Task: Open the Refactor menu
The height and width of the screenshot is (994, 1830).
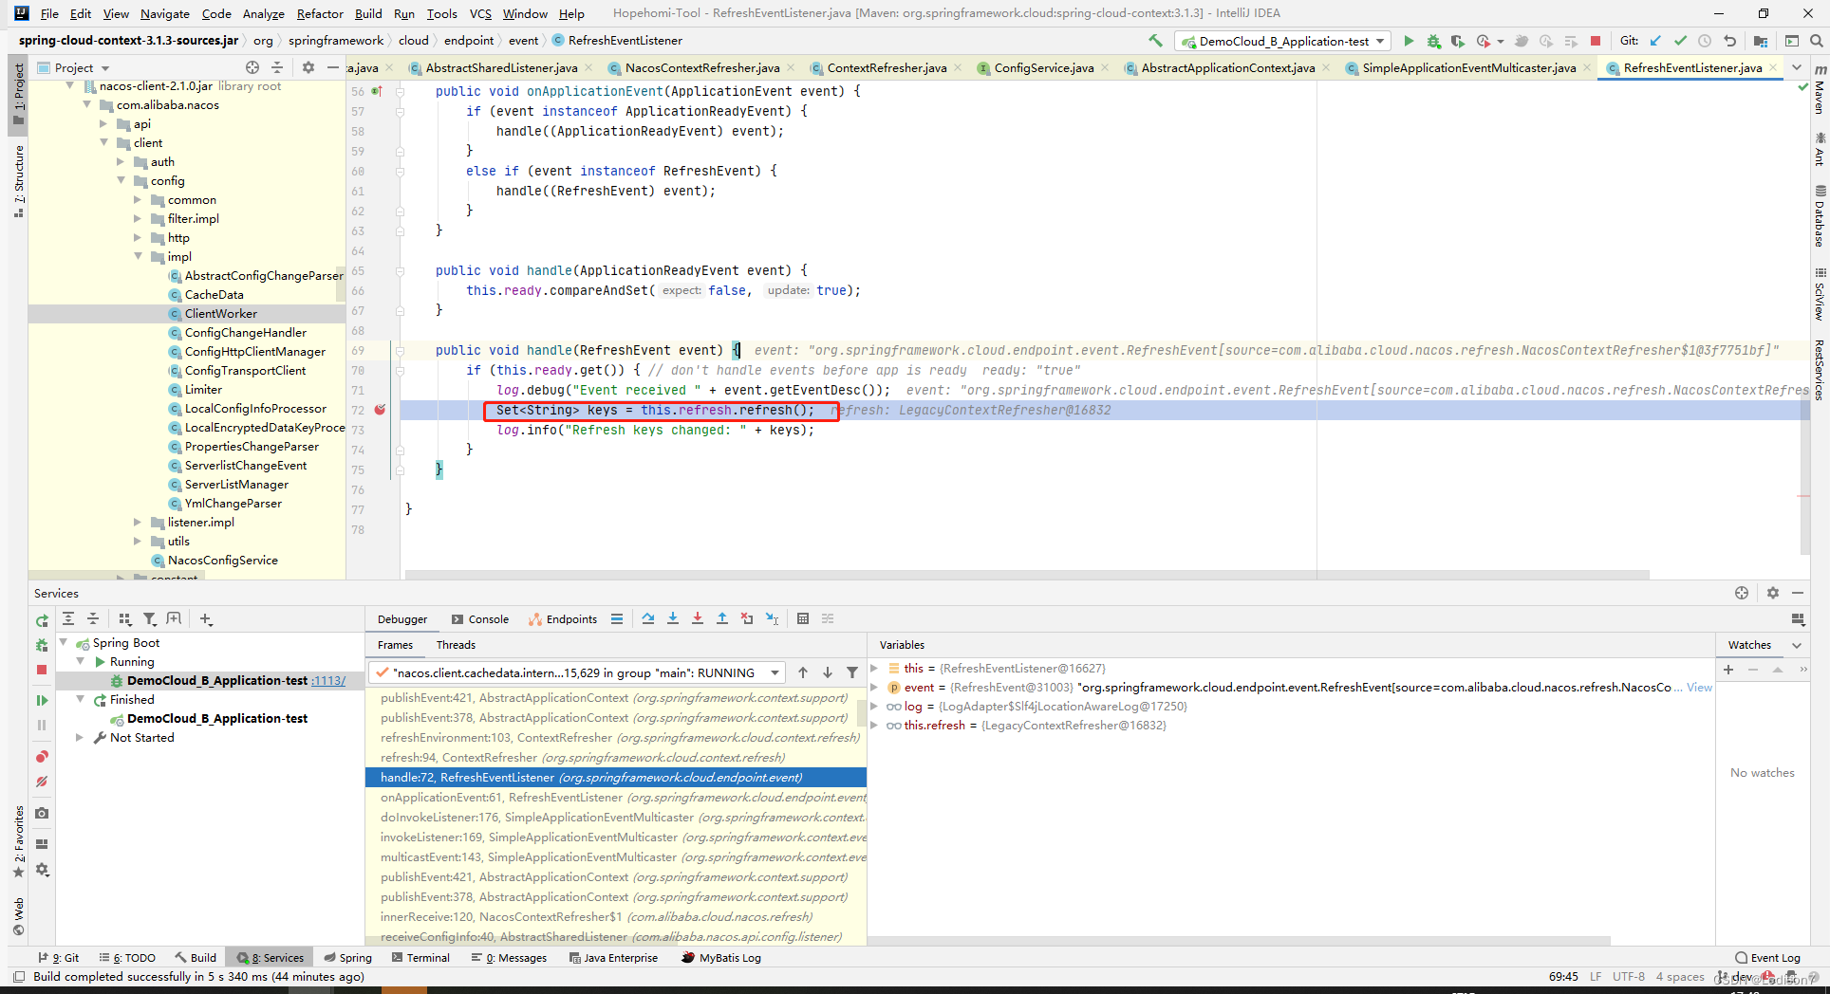Action: coord(320,13)
